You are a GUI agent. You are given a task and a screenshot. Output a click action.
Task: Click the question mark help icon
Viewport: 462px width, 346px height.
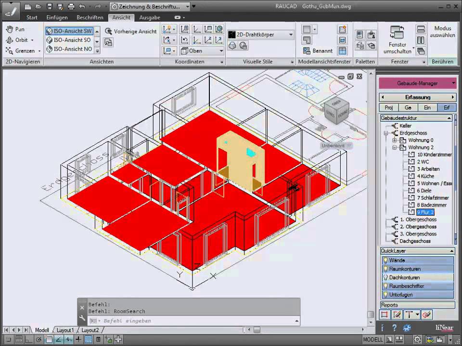394,328
